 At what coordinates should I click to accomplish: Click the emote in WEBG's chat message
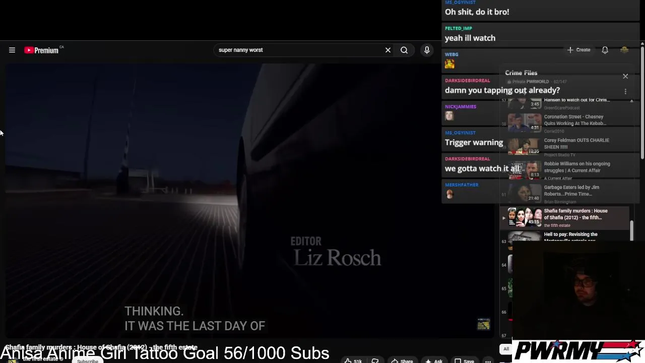click(x=449, y=64)
